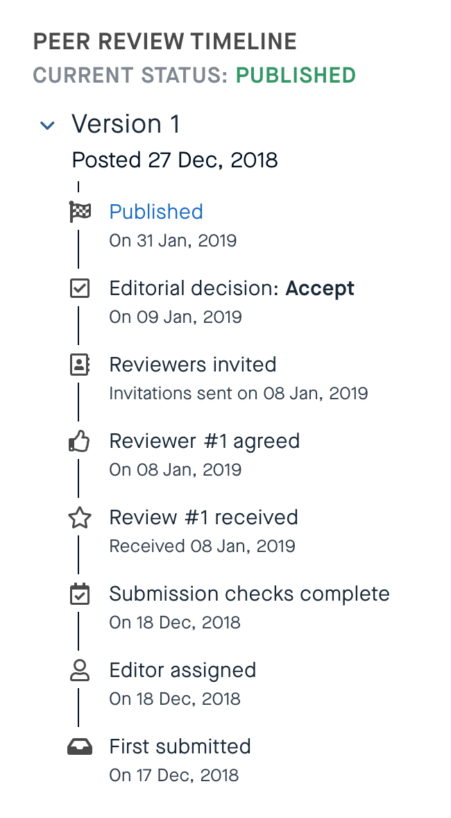Click the checkered flag Published icon
The image size is (451, 818).
click(x=80, y=212)
